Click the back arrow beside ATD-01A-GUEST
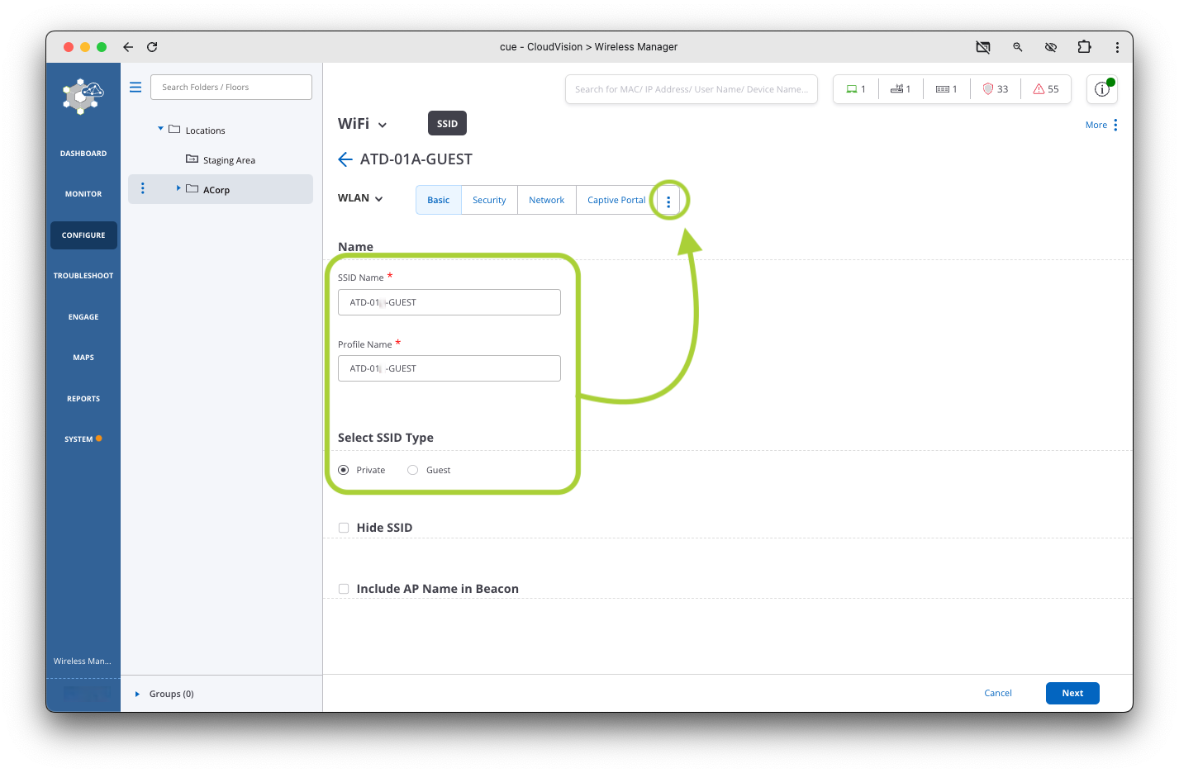This screenshot has height=773, width=1179. (345, 159)
